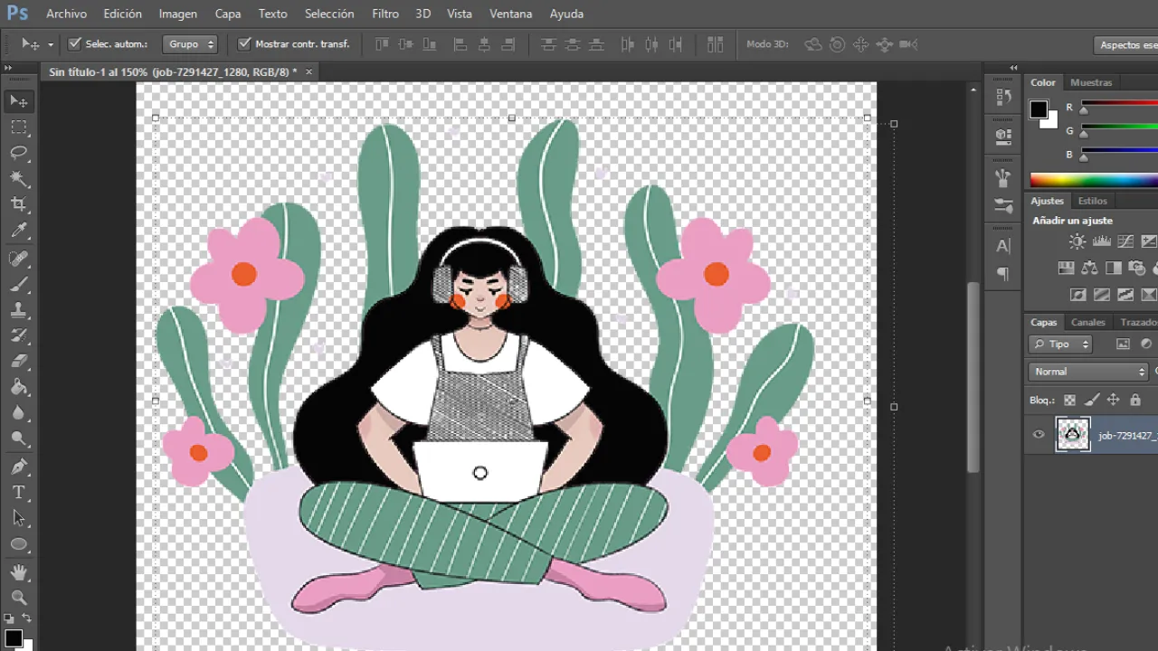Select the History Brush tool
This screenshot has height=651, width=1158.
19,335
